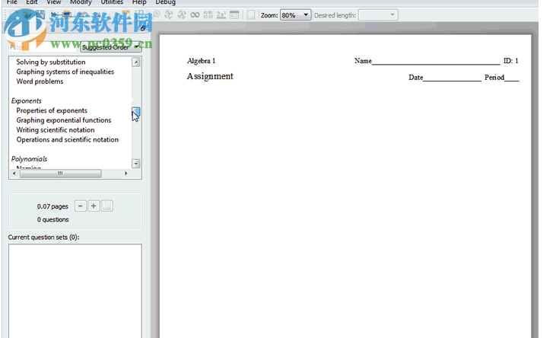Click the topic list scroll down arrow
The width and height of the screenshot is (553, 338).
coord(136,164)
